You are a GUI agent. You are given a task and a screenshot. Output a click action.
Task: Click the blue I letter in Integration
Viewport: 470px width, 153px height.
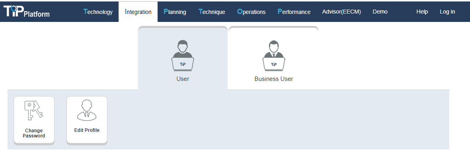pos(126,12)
